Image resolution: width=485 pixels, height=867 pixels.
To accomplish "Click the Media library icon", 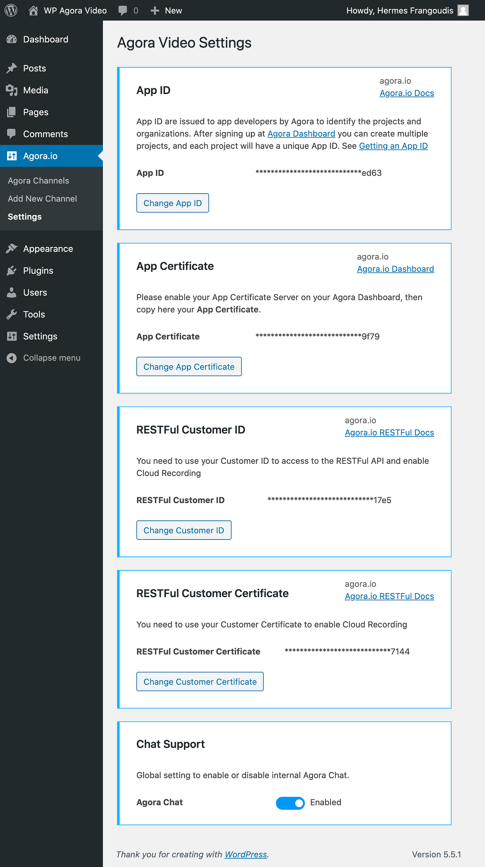I will pyautogui.click(x=12, y=90).
